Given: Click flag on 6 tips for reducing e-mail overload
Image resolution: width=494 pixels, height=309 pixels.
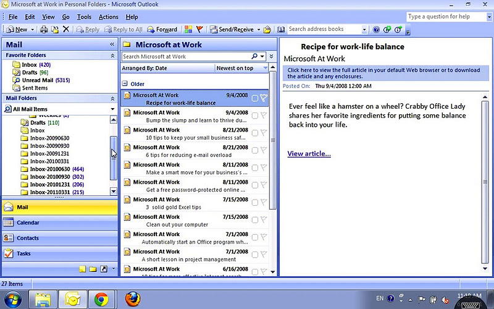Looking at the screenshot, I should 264,150.
